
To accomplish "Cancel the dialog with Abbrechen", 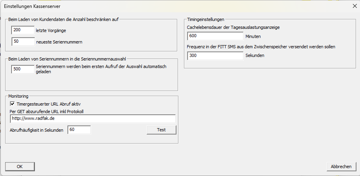I will point(341,167).
